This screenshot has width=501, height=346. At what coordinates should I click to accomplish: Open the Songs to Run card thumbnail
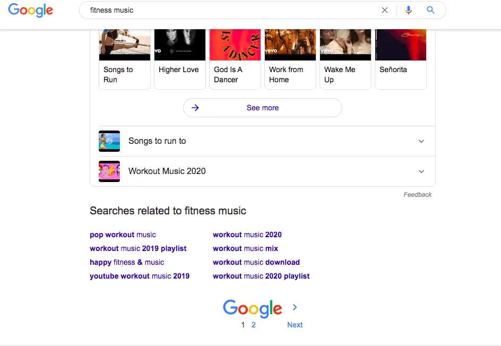125,45
